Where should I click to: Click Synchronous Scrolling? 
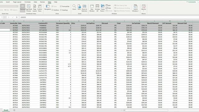pos(122,8)
